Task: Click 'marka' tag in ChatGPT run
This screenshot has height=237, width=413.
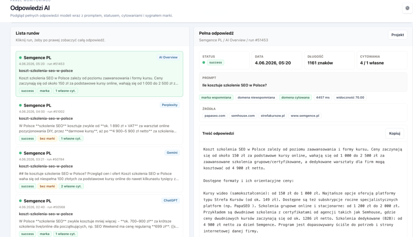Action: point(44,234)
